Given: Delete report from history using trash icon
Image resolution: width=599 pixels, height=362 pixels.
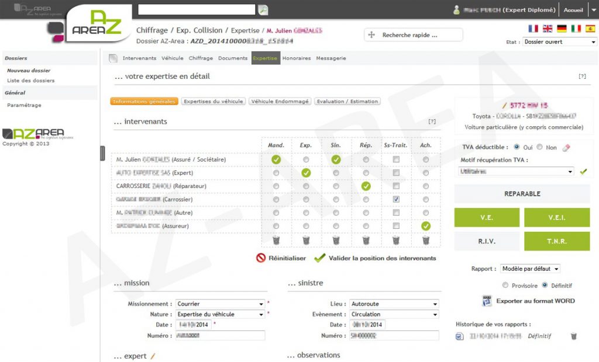Looking at the screenshot, I should coord(574,336).
